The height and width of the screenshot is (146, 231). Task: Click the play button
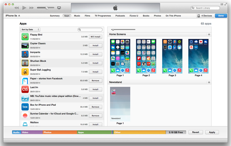pos(24,8)
